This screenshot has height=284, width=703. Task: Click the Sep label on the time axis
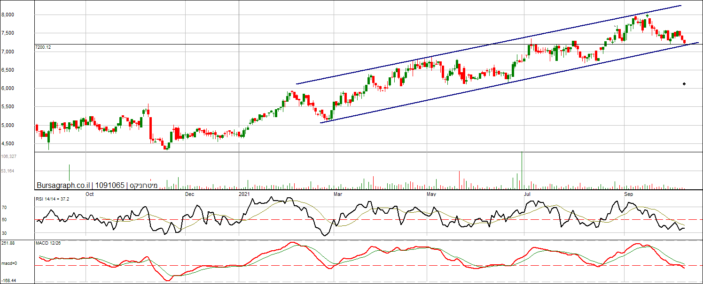(628, 194)
